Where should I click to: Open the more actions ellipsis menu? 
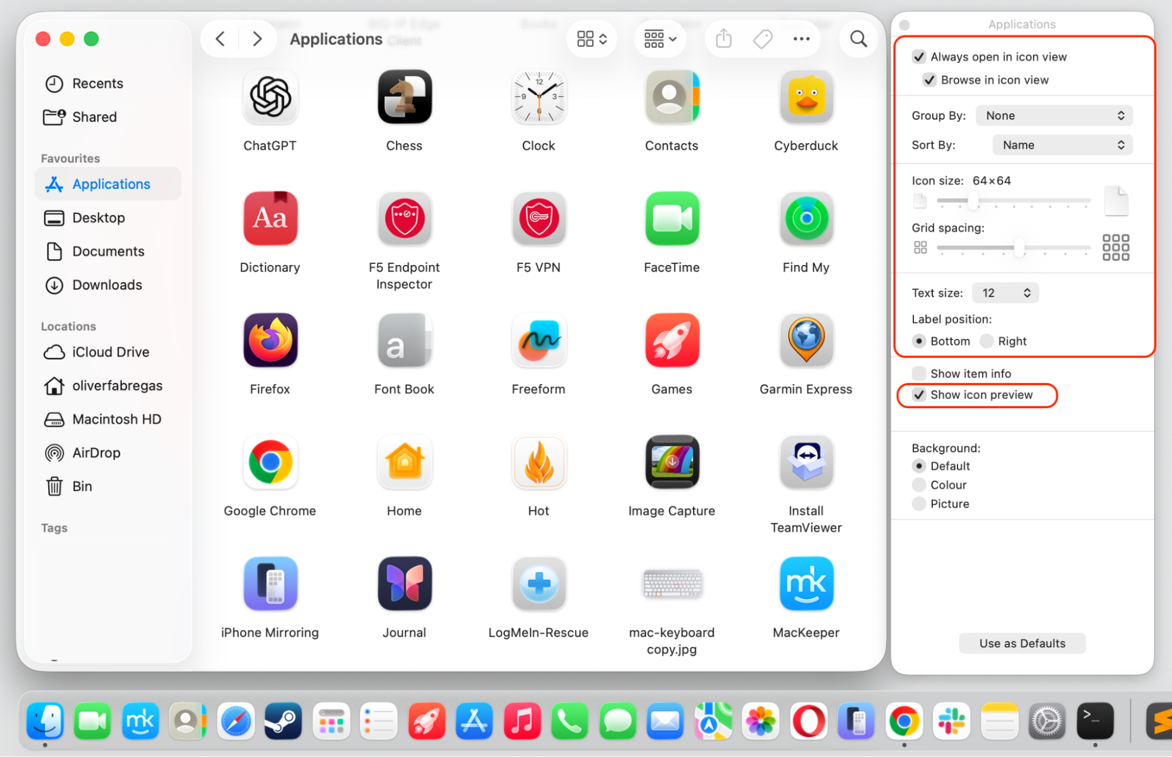tap(801, 39)
